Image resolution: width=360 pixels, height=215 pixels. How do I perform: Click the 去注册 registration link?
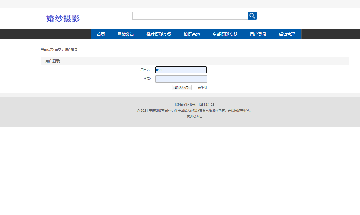pos(202,87)
